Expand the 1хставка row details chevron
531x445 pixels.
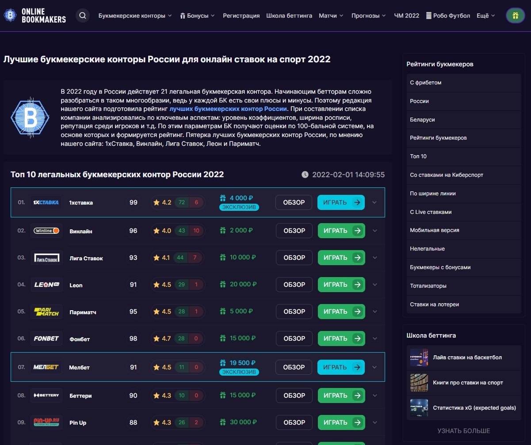tap(374, 202)
